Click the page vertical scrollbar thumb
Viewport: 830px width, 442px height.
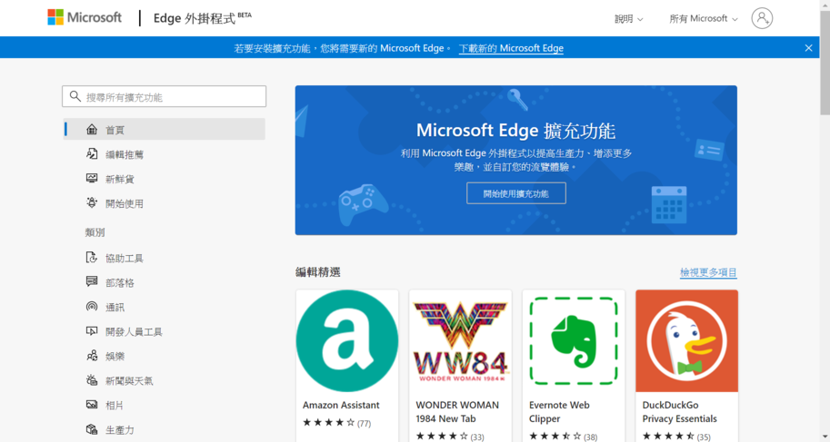click(x=825, y=61)
